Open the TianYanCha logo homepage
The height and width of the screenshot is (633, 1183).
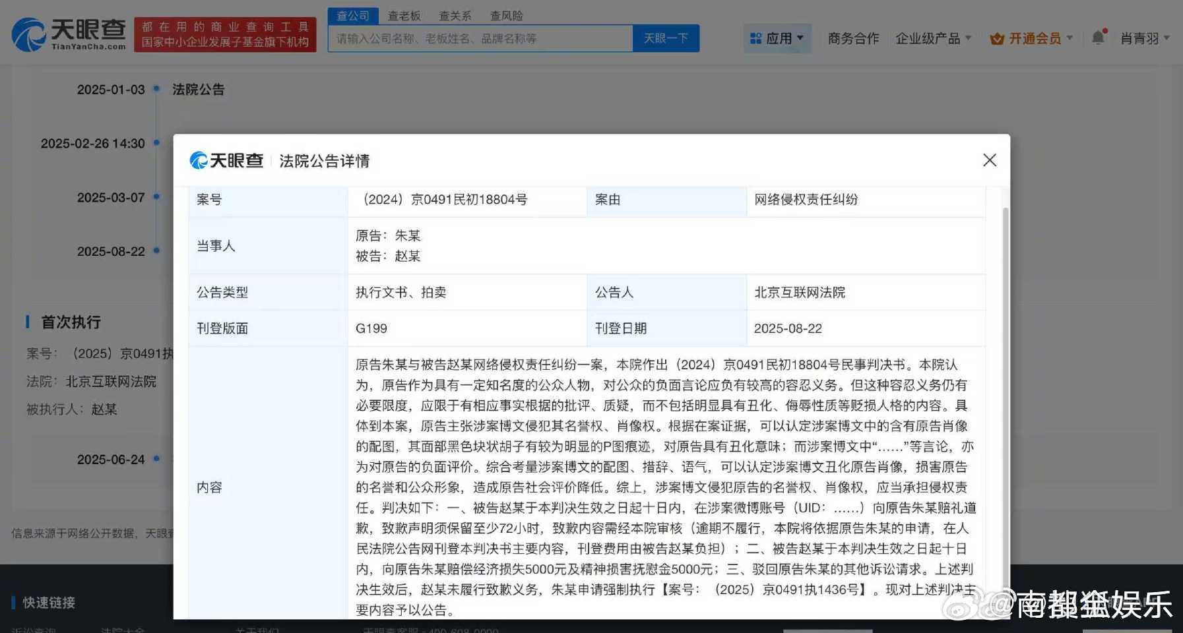69,34
